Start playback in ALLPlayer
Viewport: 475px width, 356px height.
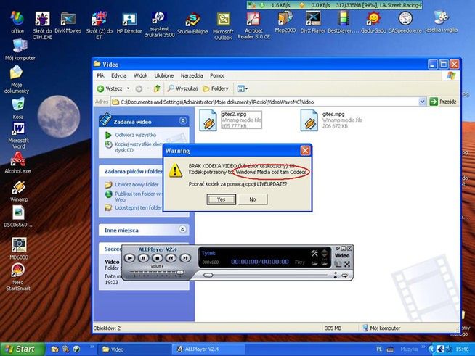[130, 258]
